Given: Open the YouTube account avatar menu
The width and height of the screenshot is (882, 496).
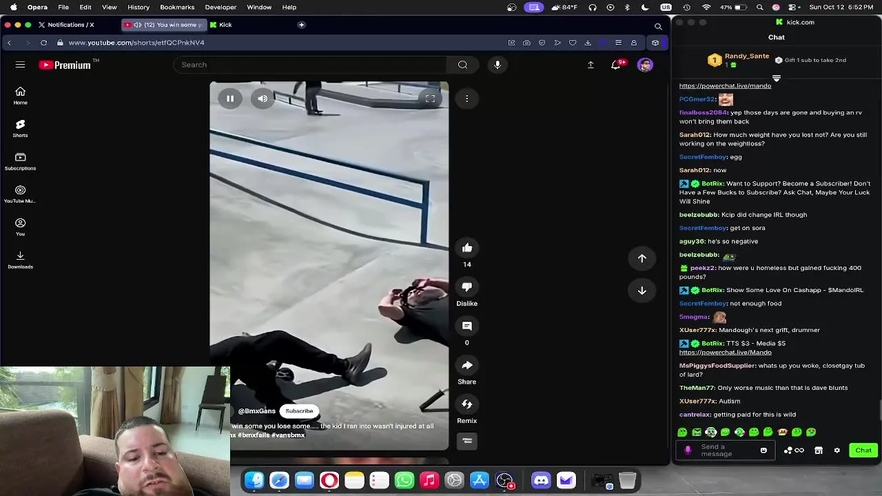Looking at the screenshot, I should click(645, 65).
